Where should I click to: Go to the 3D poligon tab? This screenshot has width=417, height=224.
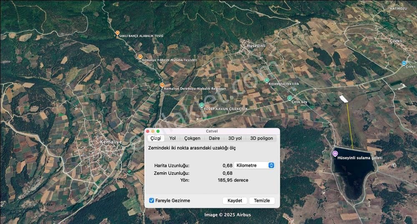point(261,138)
